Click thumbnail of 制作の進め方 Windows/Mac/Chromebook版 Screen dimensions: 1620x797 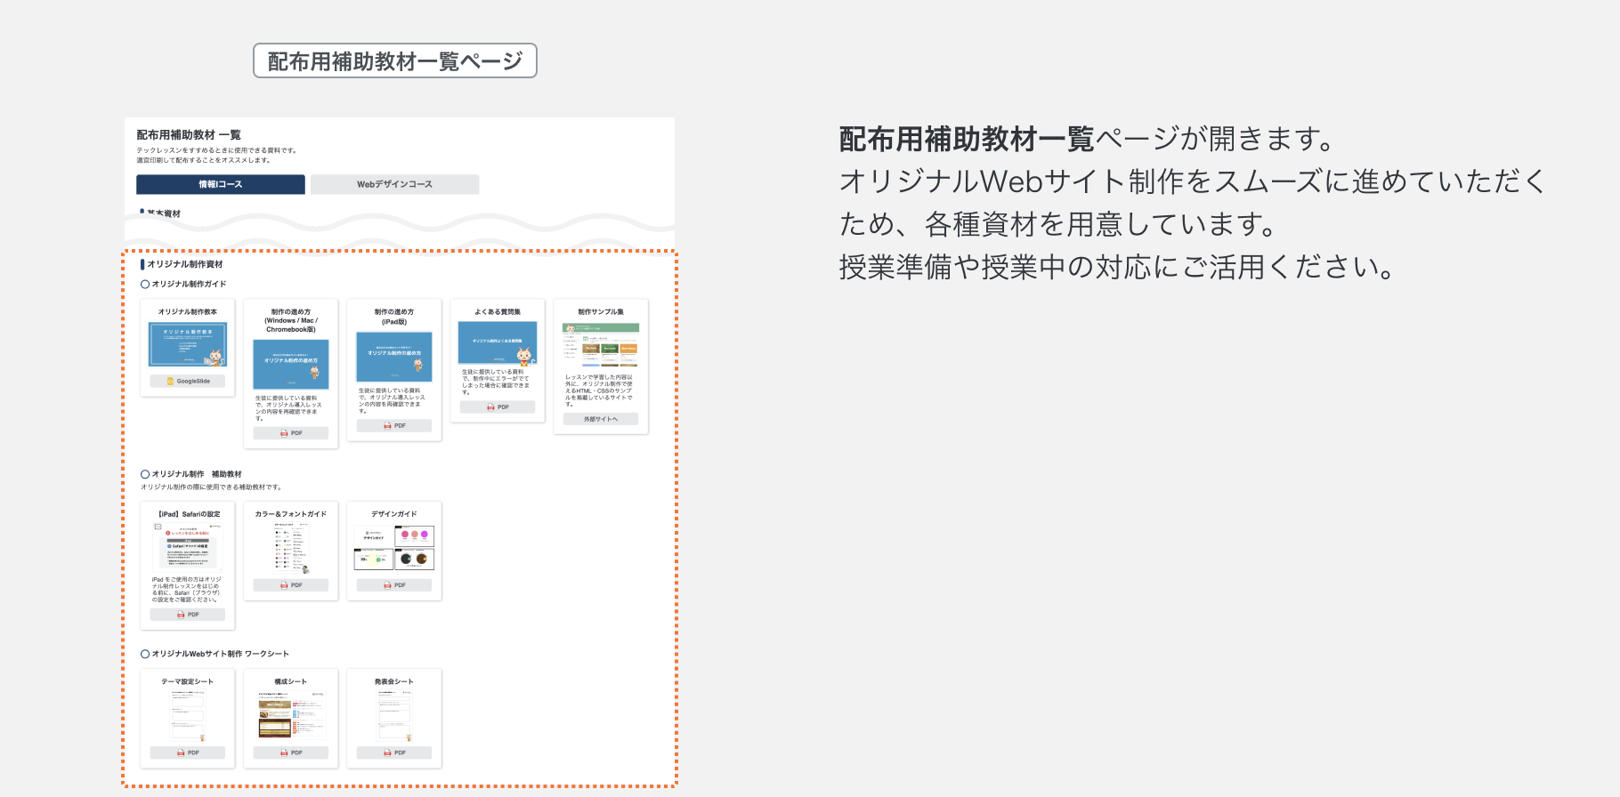click(291, 364)
